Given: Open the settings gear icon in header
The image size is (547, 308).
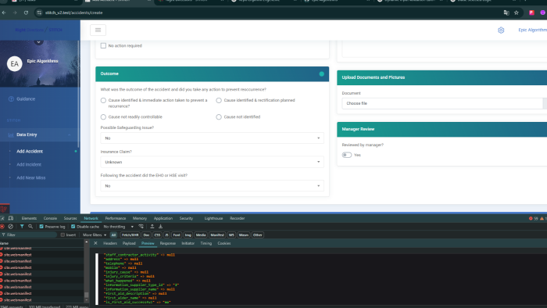Looking at the screenshot, I should pyautogui.click(x=501, y=30).
